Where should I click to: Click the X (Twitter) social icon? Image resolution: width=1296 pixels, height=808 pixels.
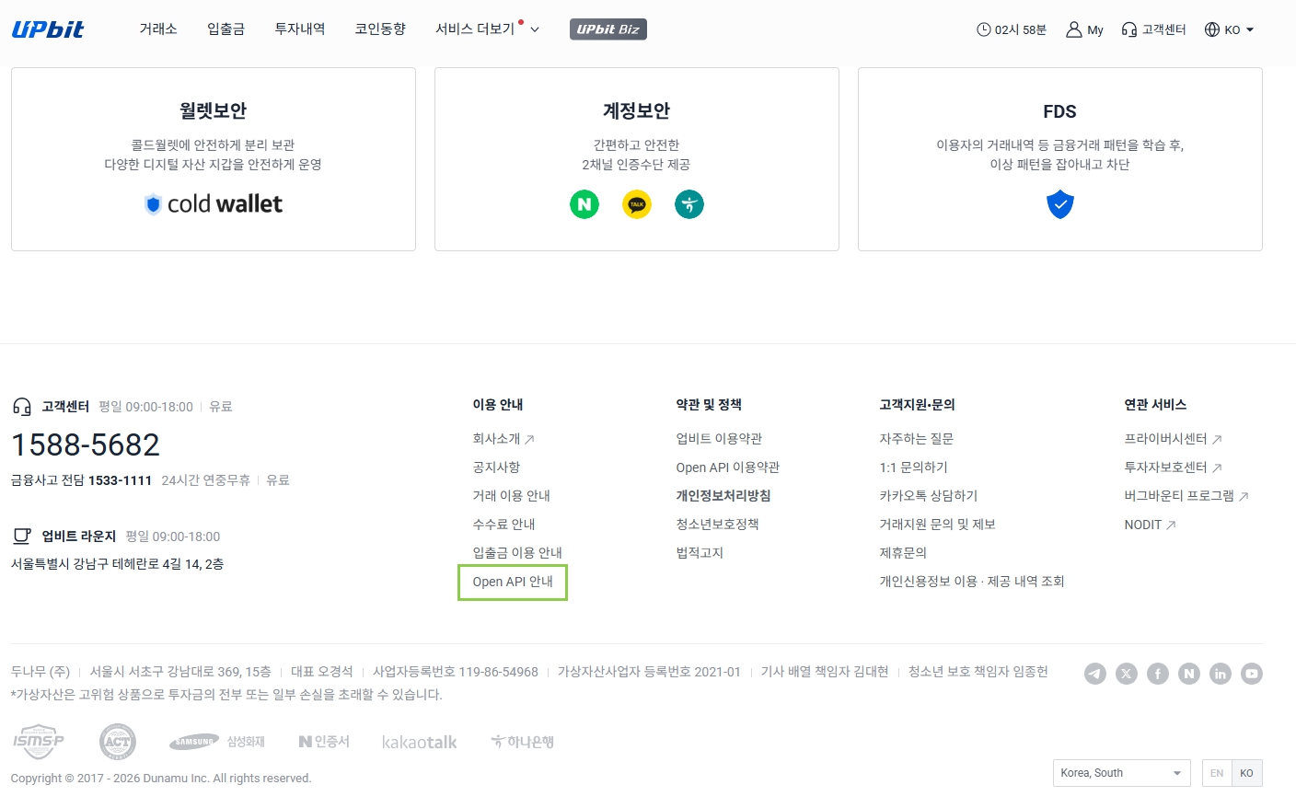(x=1126, y=674)
